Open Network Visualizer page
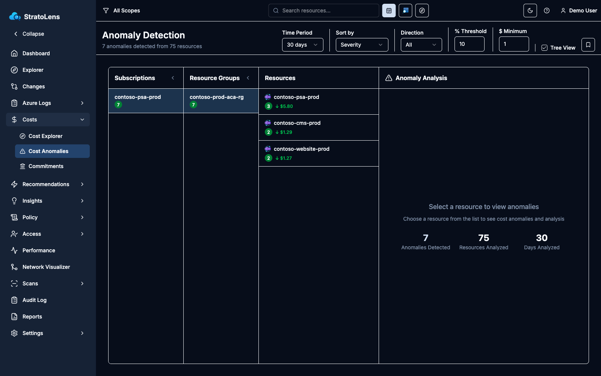Screen dimensions: 601x376 tap(48, 267)
